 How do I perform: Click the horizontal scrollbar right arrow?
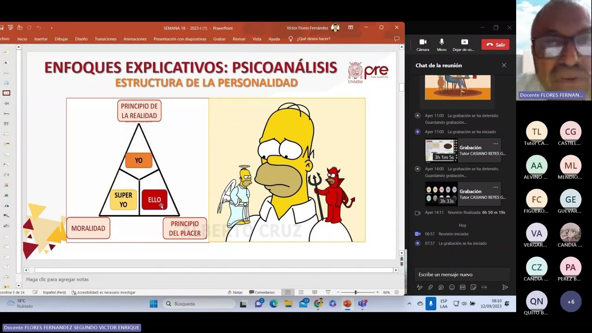pos(395,270)
